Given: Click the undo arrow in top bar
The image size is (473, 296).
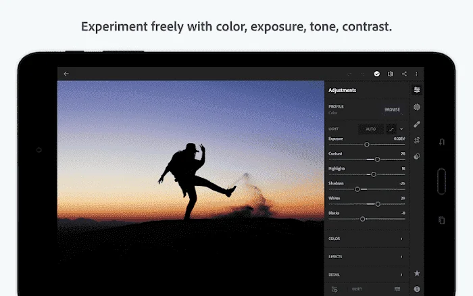Looking at the screenshot, I should coord(349,74).
